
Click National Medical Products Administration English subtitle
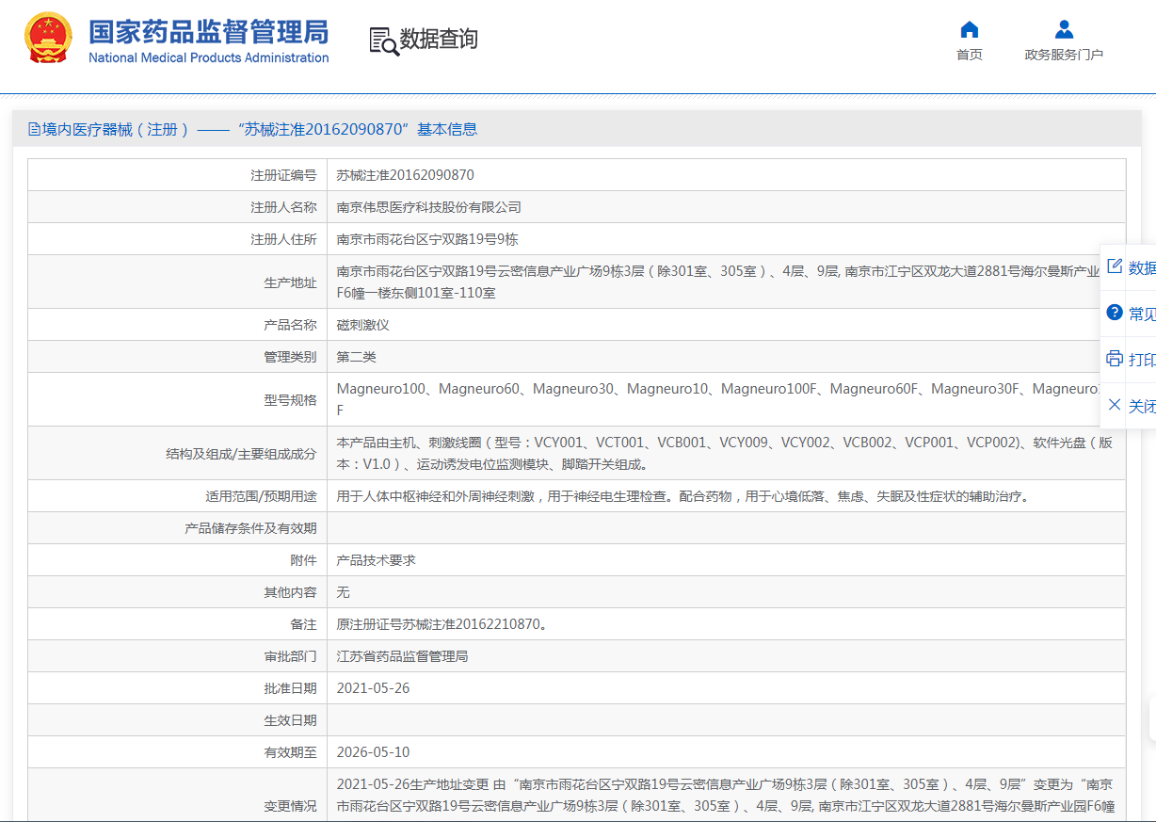coord(209,57)
